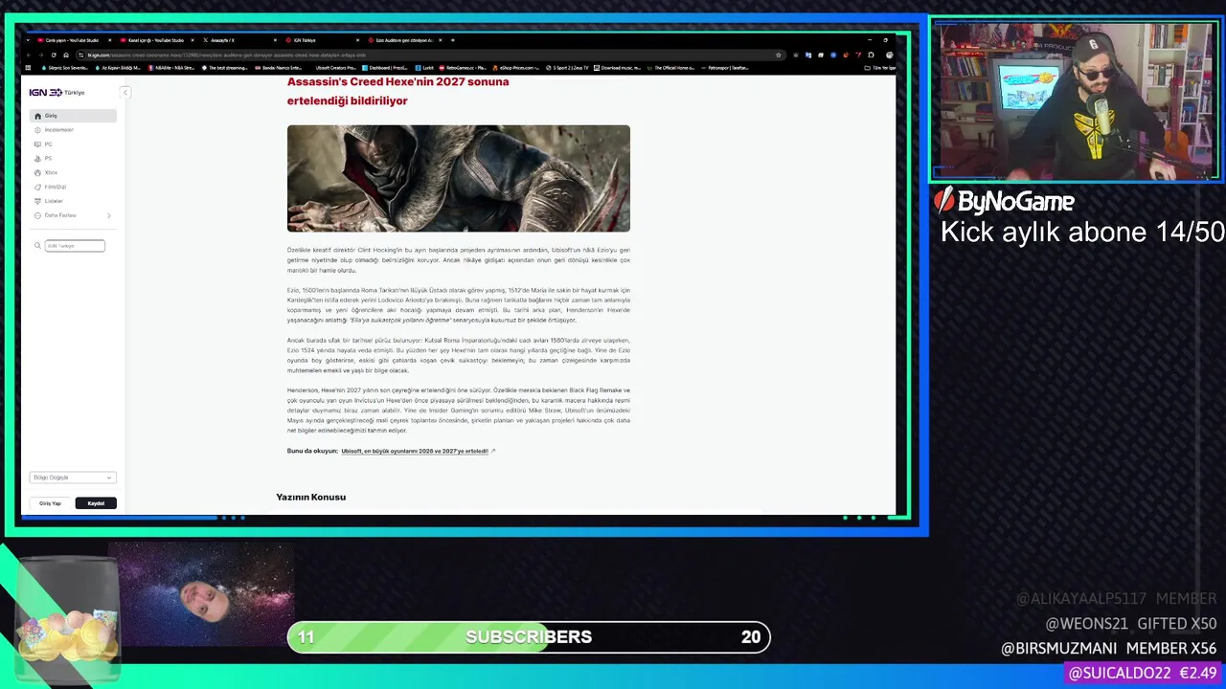
Task: Switch to Kanal içeriği YouTube Studio tab
Action: [x=156, y=40]
